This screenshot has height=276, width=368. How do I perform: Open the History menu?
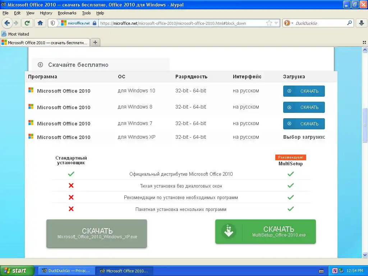pos(46,13)
